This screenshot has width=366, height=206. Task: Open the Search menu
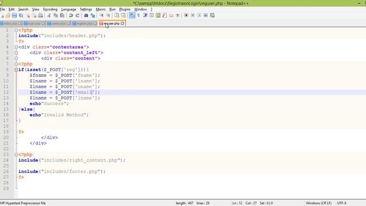tap(23, 9)
